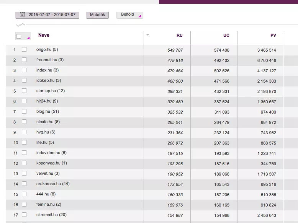
Task: Select UC value 311 093 for blog.hu
Action: [x=222, y=112]
